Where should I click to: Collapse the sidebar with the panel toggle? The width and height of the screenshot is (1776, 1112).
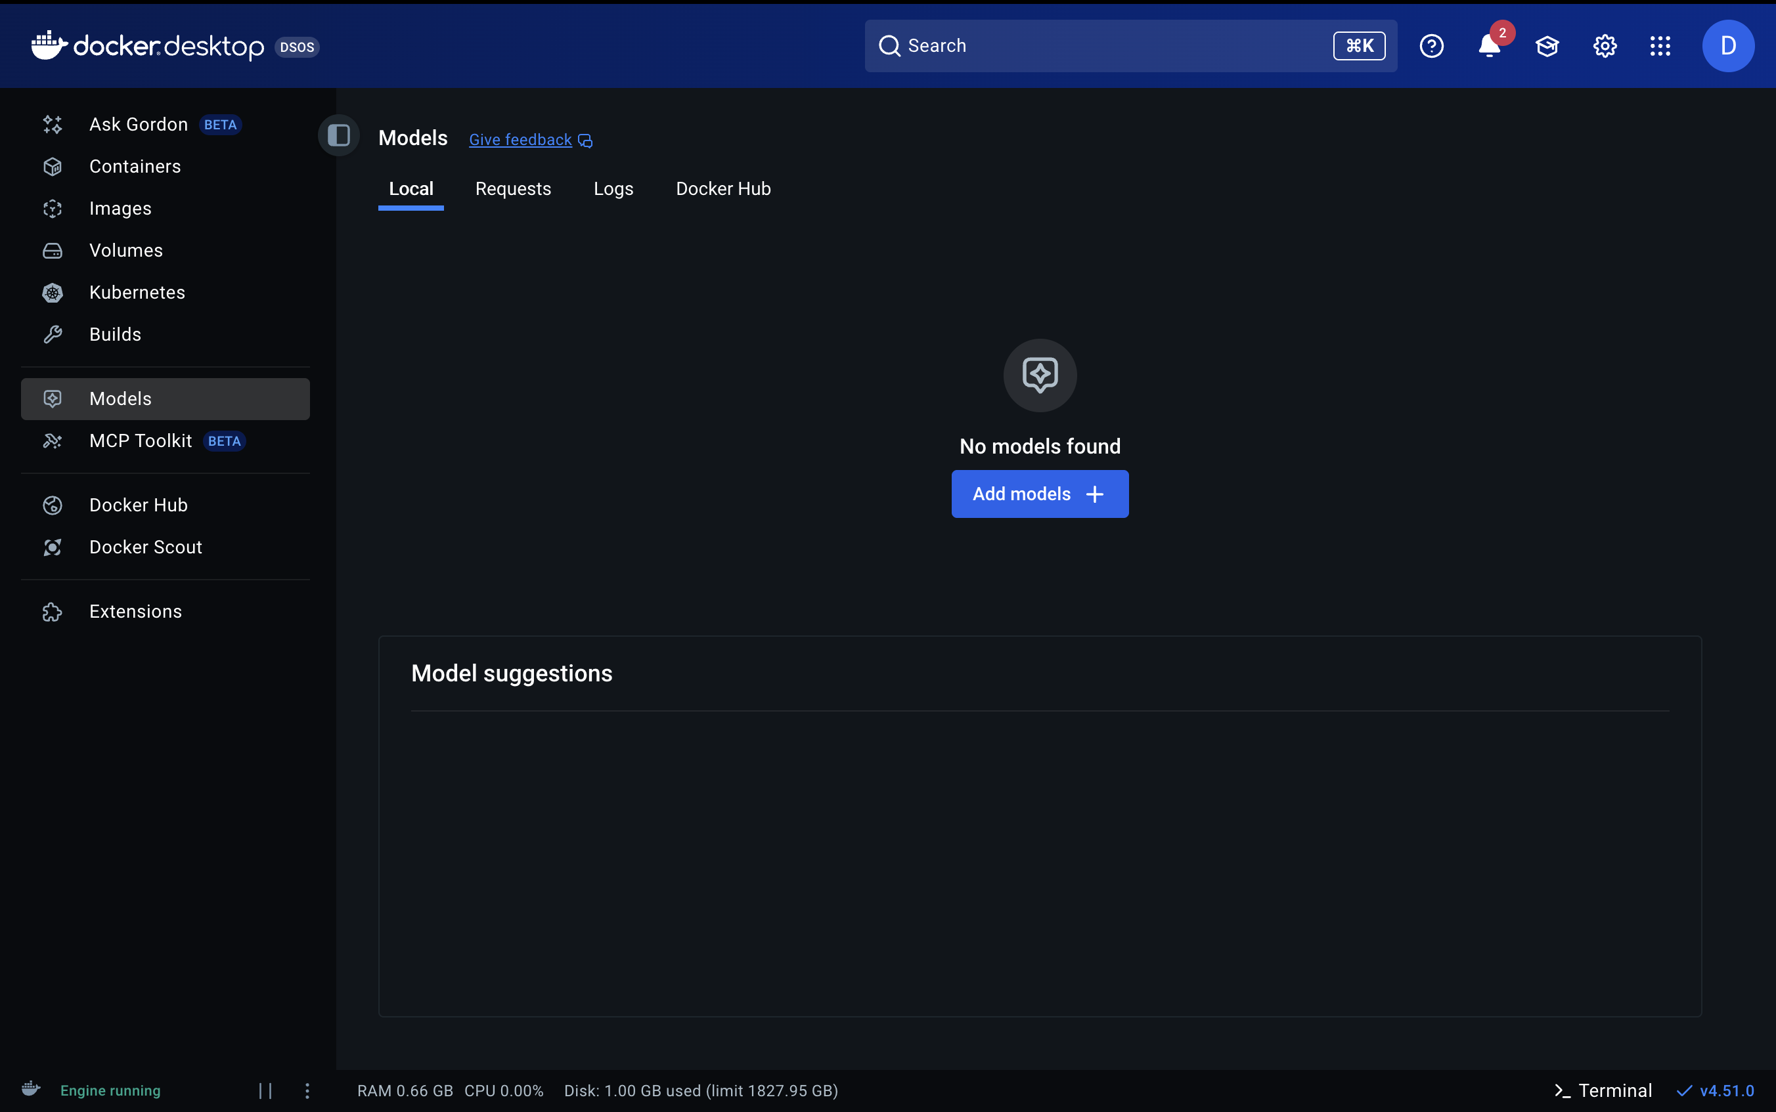pos(338,135)
